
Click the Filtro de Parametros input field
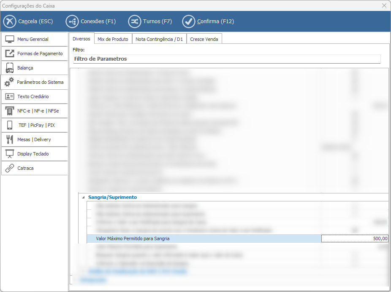[226, 59]
